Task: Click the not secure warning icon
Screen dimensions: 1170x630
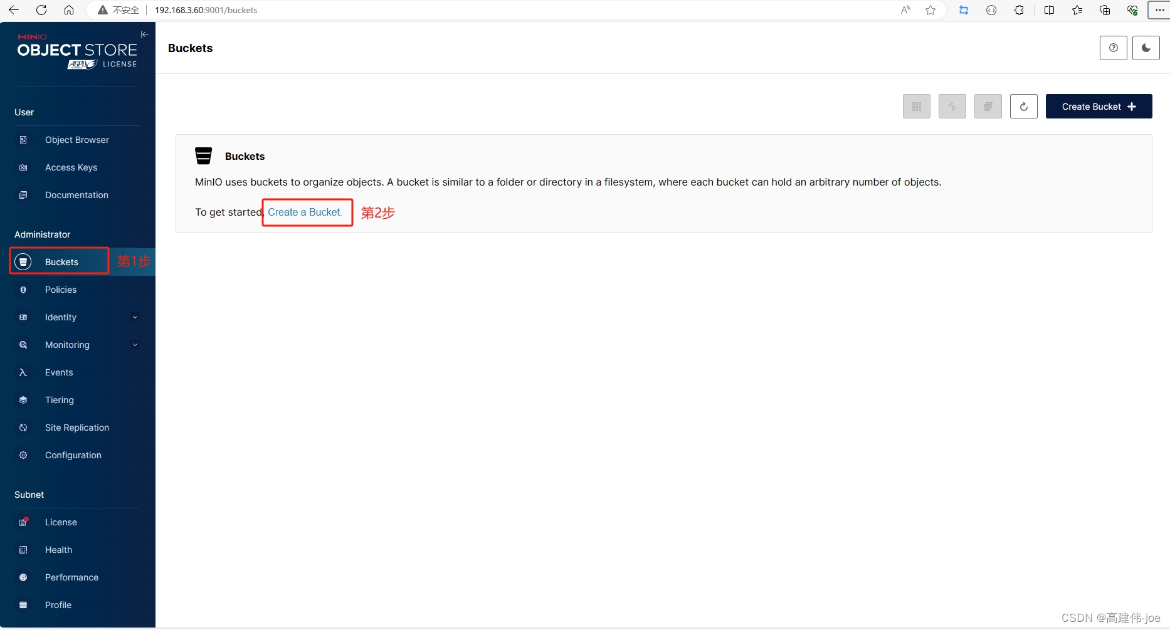Action: pos(103,10)
